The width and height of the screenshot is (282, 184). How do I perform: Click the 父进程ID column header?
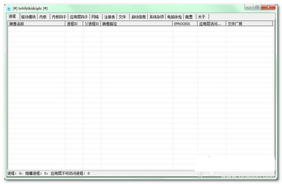coord(92,24)
